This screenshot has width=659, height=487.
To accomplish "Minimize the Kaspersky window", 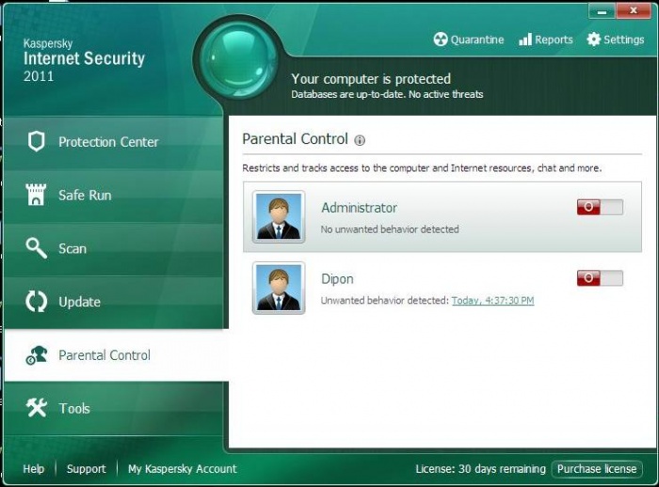I will pyautogui.click(x=602, y=11).
